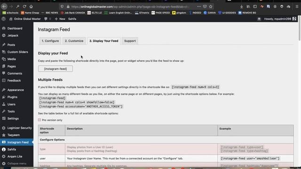Click the page vertical scrollbar
The height and width of the screenshot is (169, 301).
pos(300,28)
